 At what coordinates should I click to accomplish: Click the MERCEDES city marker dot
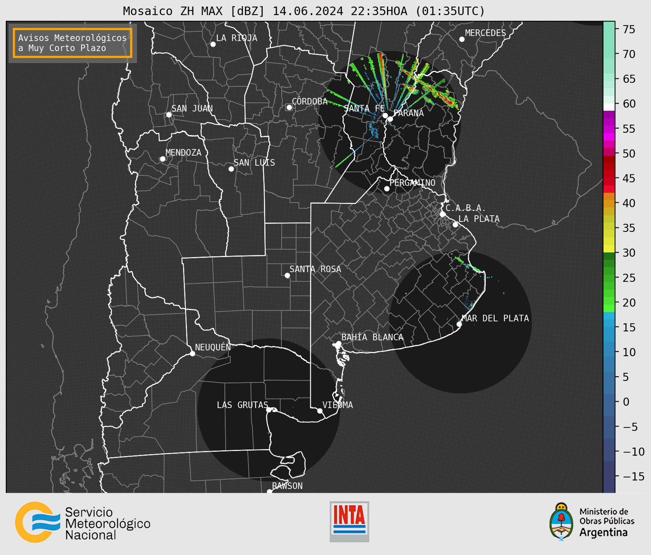click(x=462, y=39)
